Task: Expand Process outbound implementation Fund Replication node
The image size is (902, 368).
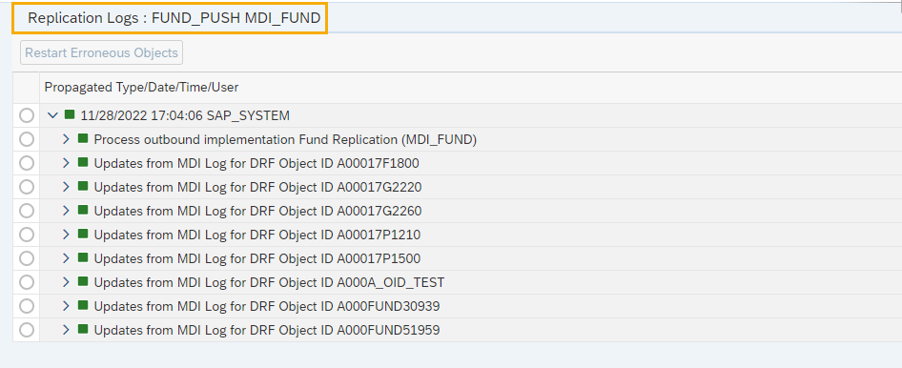Action: 66,139
